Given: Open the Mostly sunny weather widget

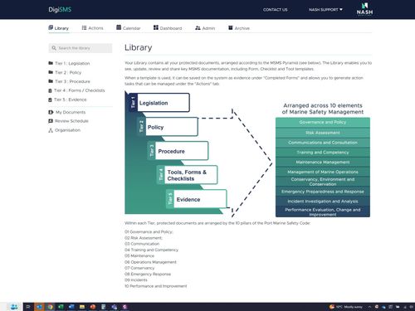Looking at the screenshot, I should (346, 307).
